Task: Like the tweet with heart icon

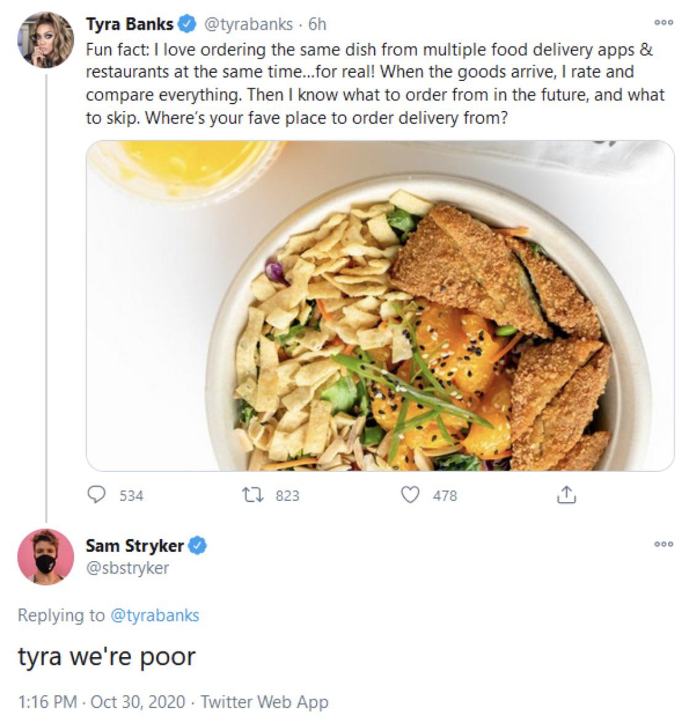Action: tap(410, 495)
